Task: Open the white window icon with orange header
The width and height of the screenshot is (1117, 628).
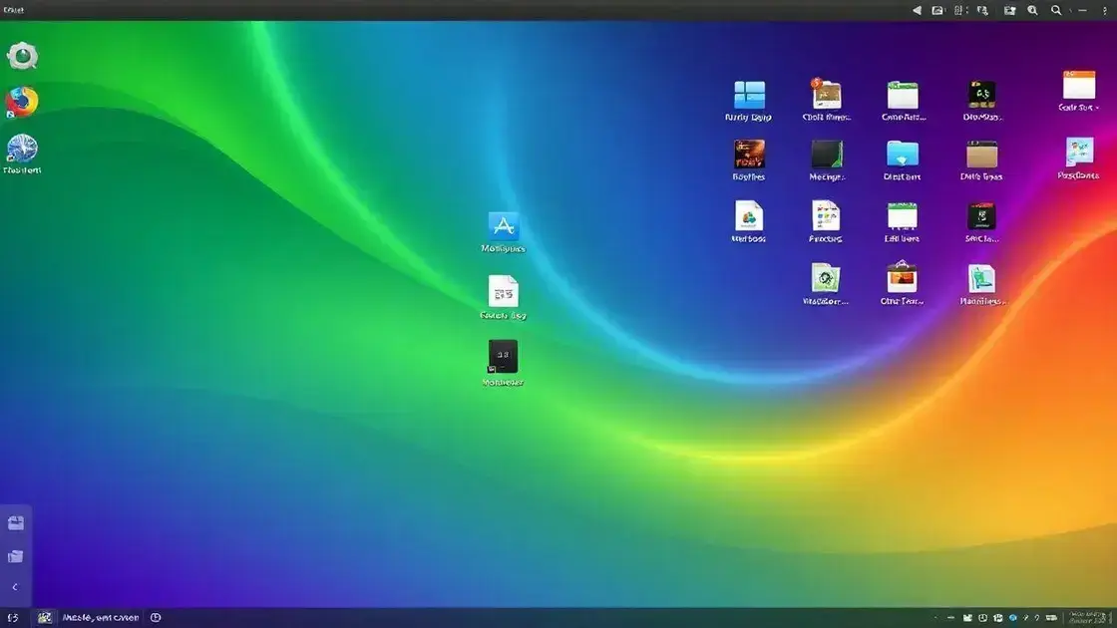Action: [1079, 85]
